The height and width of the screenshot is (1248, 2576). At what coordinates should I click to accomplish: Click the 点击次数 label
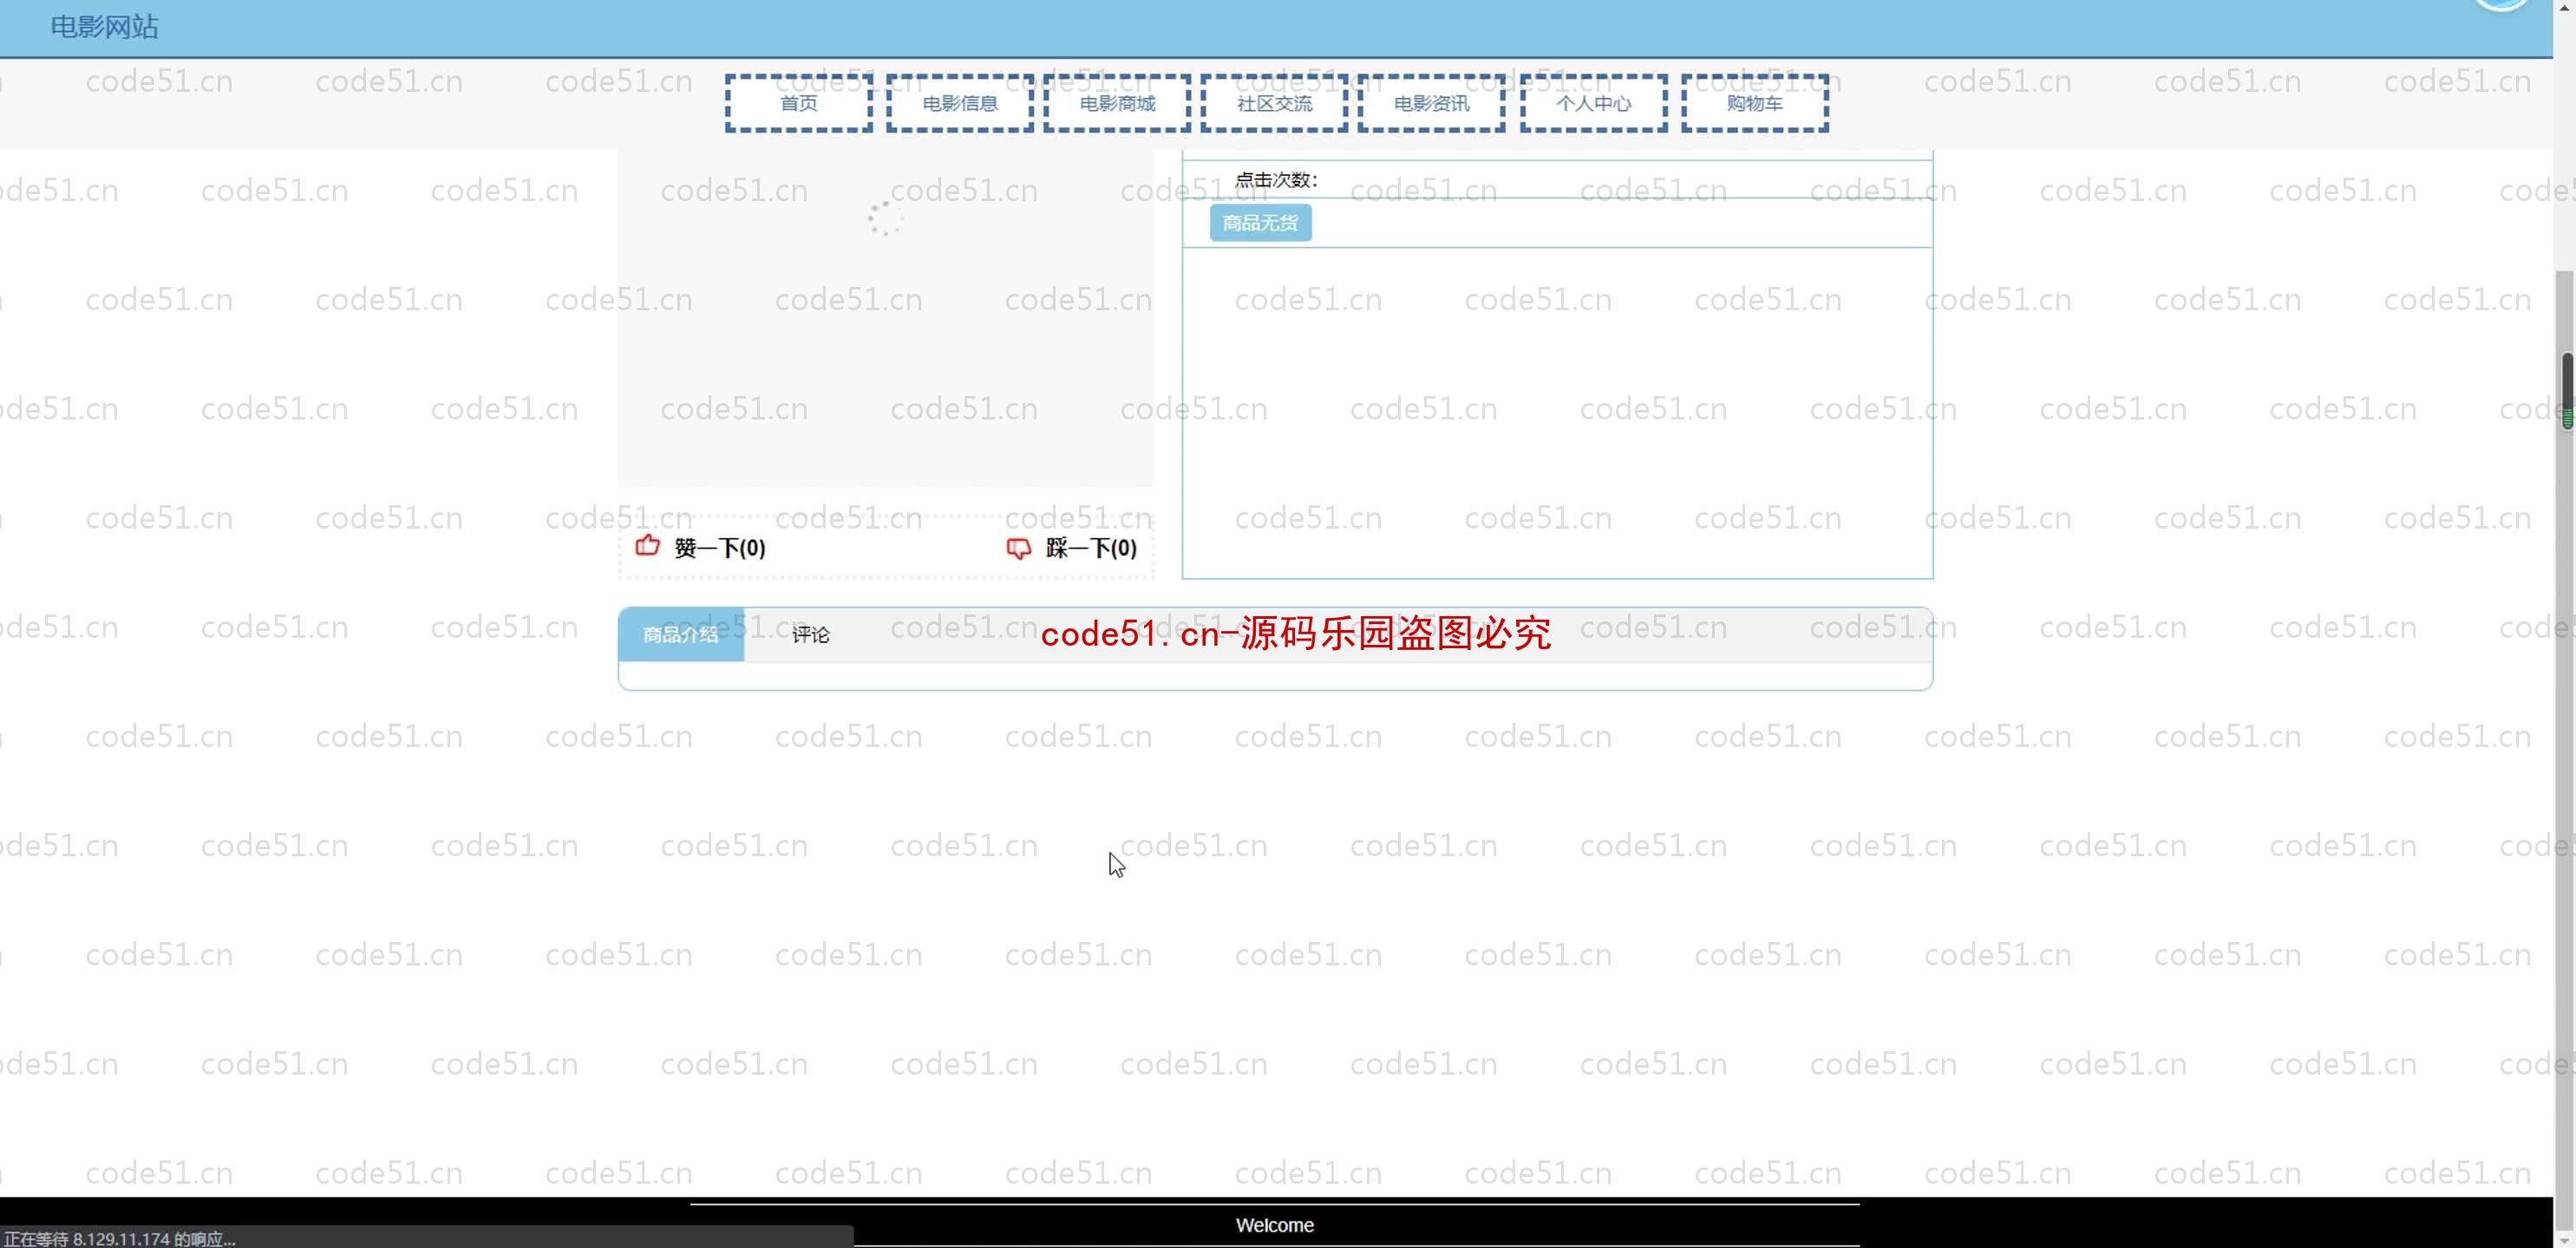click(x=1276, y=180)
